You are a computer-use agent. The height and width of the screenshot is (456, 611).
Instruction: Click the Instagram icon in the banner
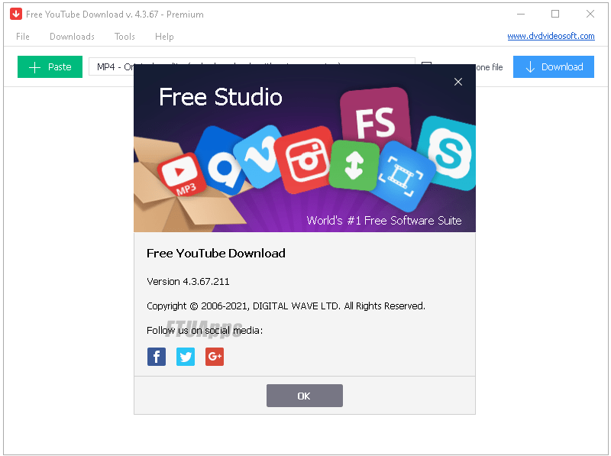pyautogui.click(x=305, y=158)
